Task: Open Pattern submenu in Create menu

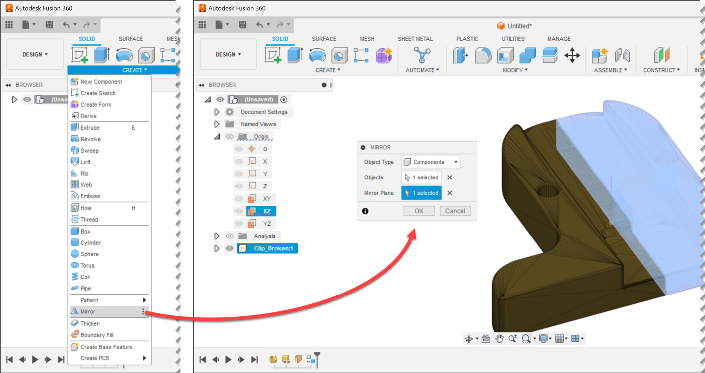Action: [109, 300]
